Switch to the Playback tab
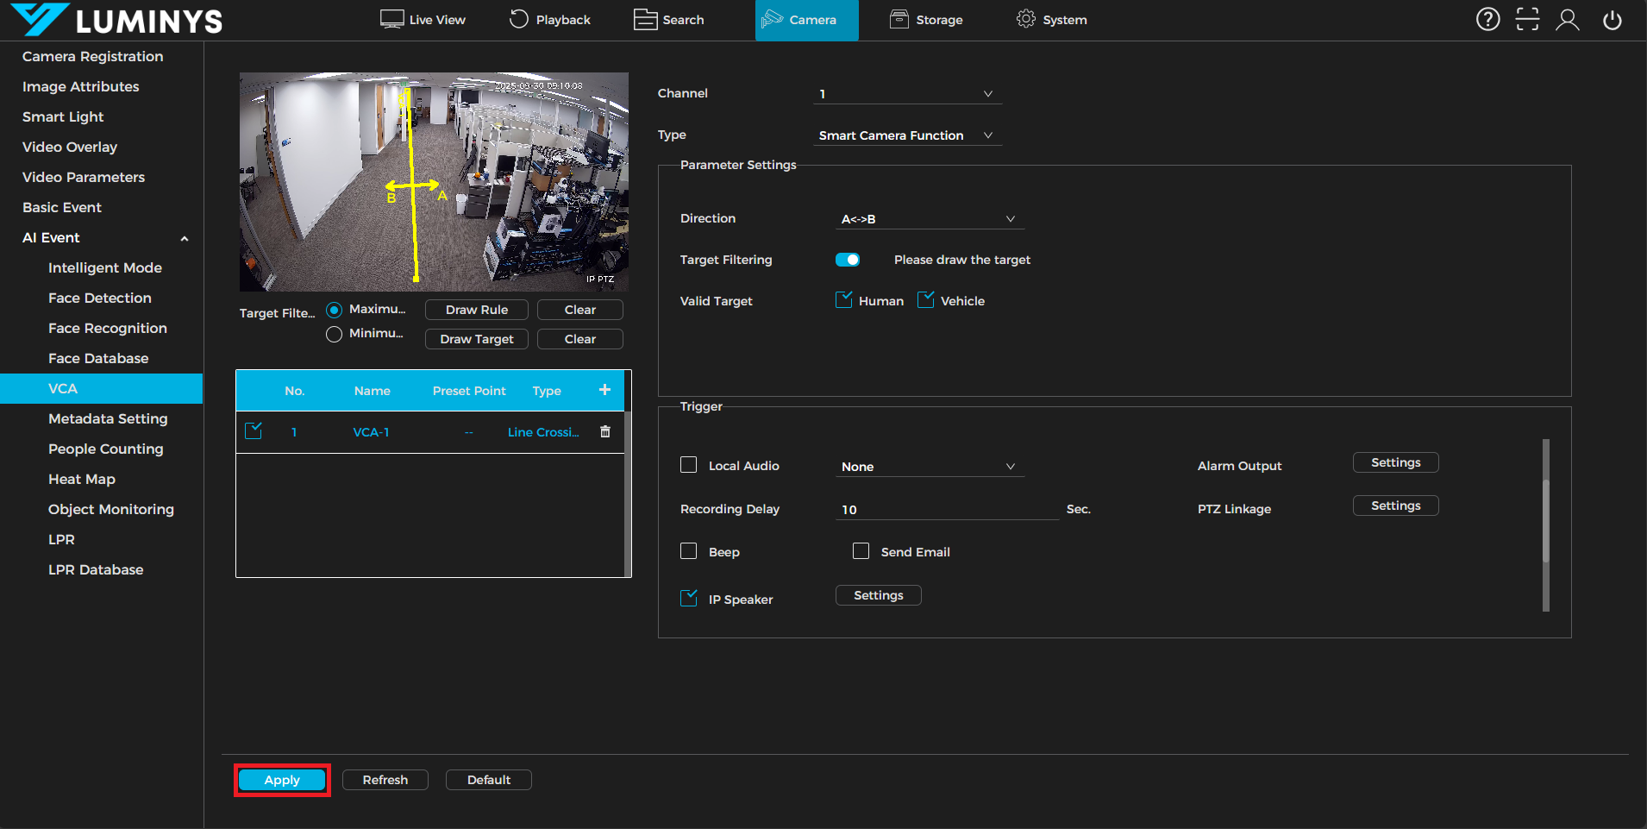The width and height of the screenshot is (1647, 829). (x=550, y=19)
